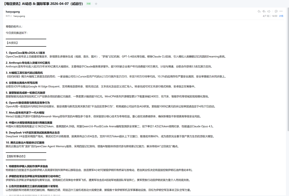Open the three-dot more actions menu

pyautogui.click(x=281, y=11)
